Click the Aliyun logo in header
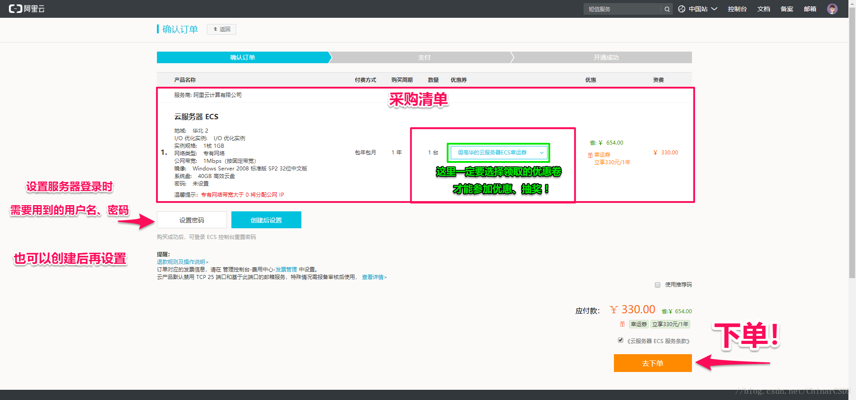Image resolution: width=856 pixels, height=400 pixels. click(x=27, y=8)
